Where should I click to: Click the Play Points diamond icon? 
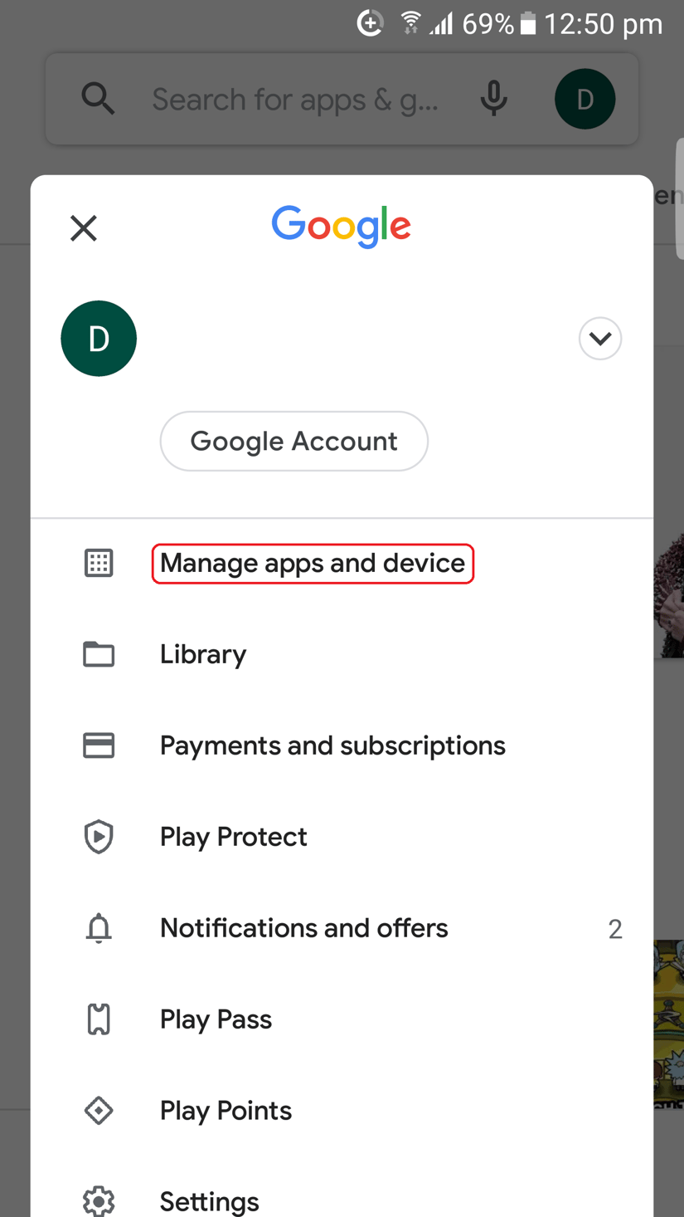99,1111
